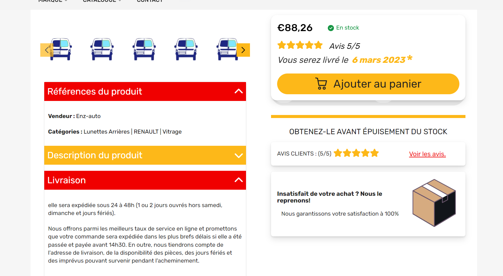Click the green En stock checkmark
Screen dimensions: 503x276
point(331,28)
